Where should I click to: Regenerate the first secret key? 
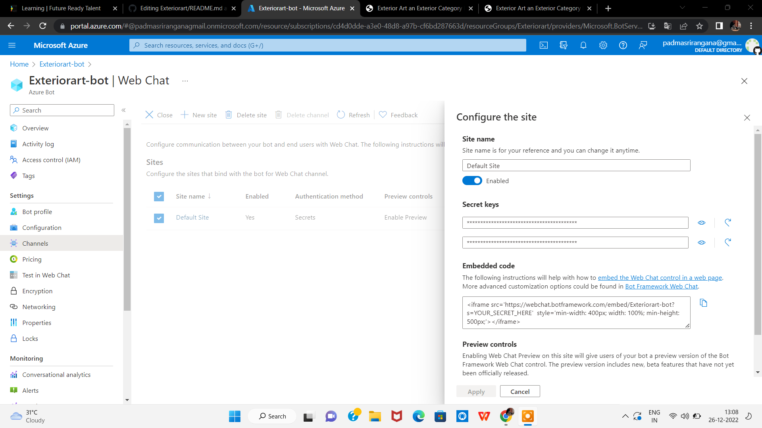coord(727,223)
